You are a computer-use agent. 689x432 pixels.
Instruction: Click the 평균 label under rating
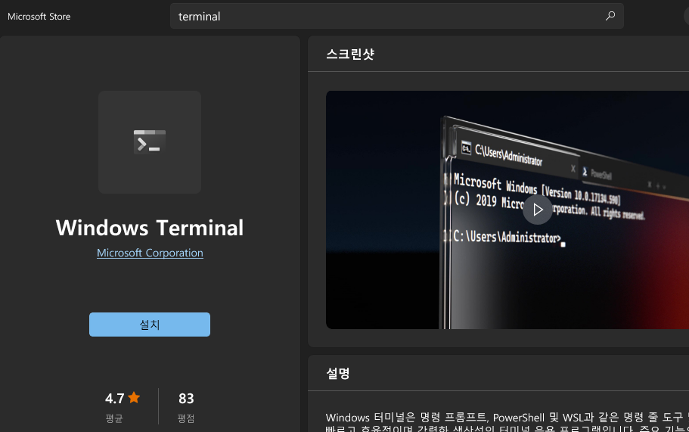click(114, 418)
